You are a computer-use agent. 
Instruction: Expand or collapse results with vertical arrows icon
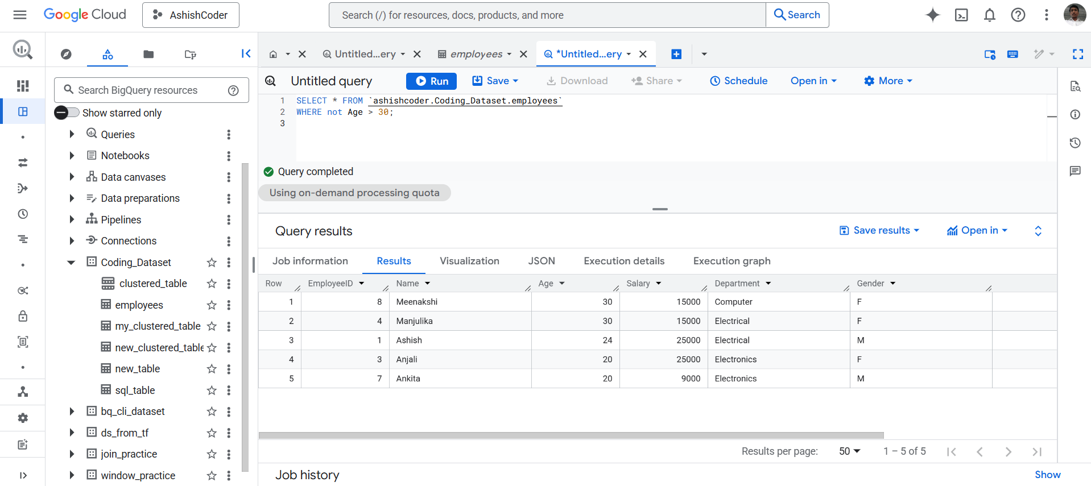(1038, 231)
